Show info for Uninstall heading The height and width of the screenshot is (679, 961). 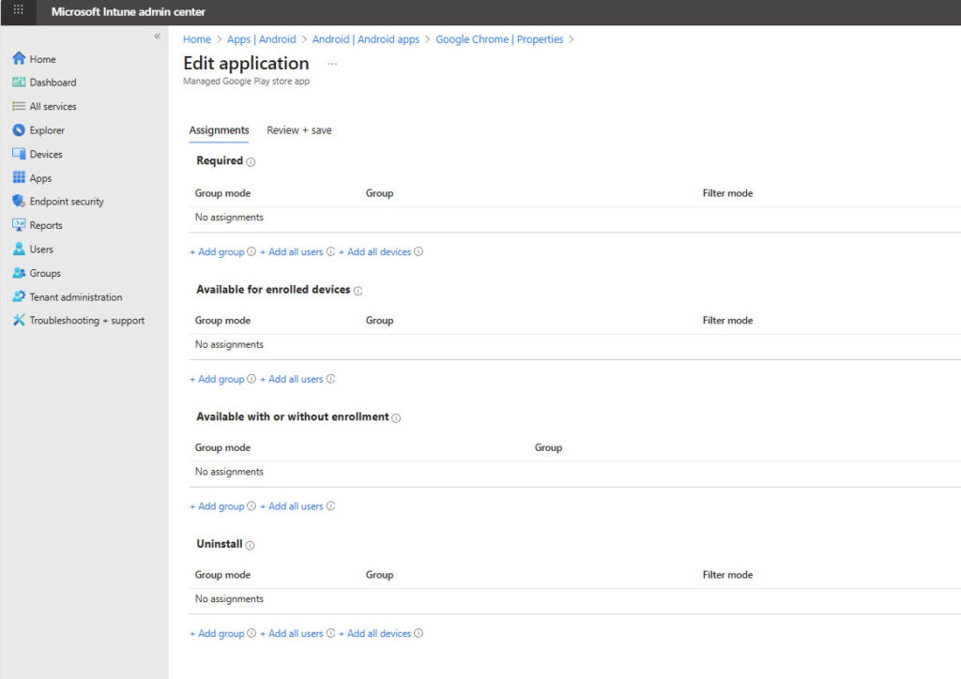[251, 545]
